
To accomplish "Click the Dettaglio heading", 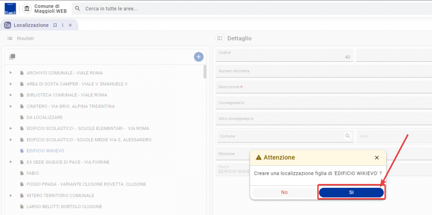I will pos(239,38).
